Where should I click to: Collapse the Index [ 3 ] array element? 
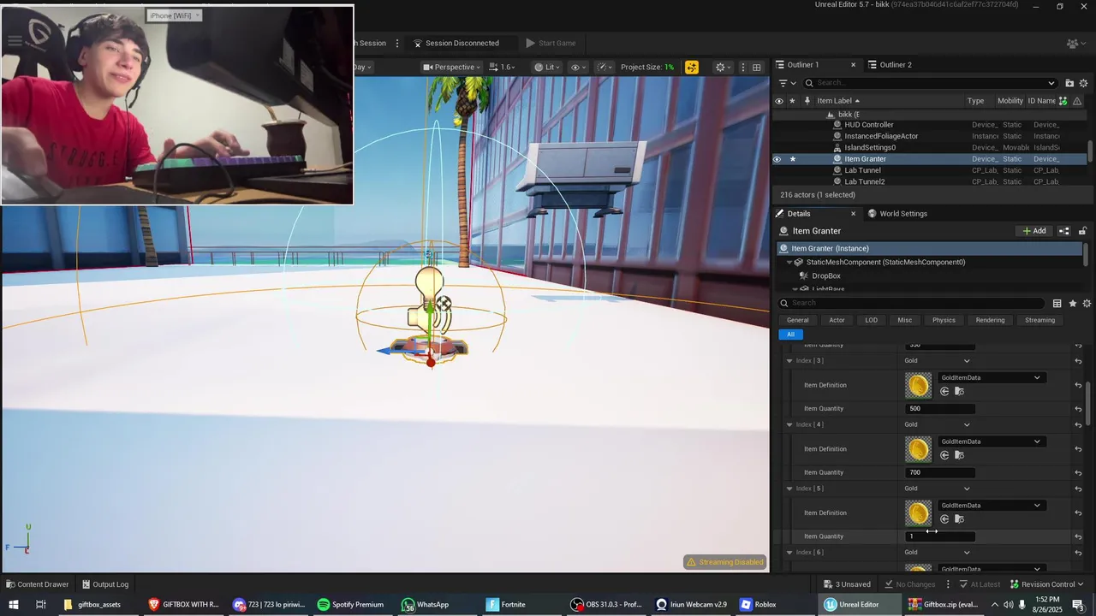[789, 361]
